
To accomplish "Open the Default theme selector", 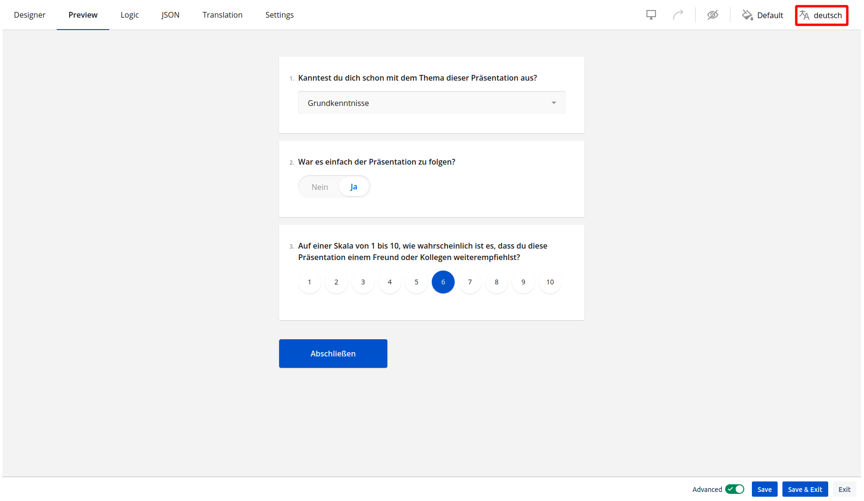I will tap(762, 15).
